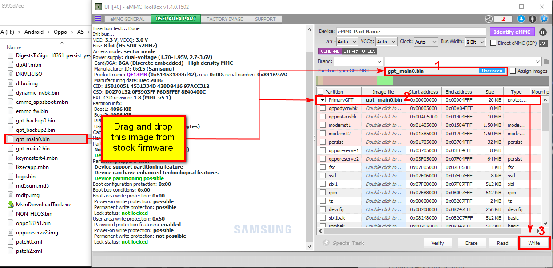553x268 pixels.
Task: Open the purple hamburger menu in eMMC ToolBox
Action: coord(98,19)
